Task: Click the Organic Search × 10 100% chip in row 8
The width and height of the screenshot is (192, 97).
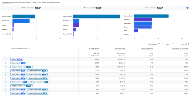Action: [x=22, y=86]
